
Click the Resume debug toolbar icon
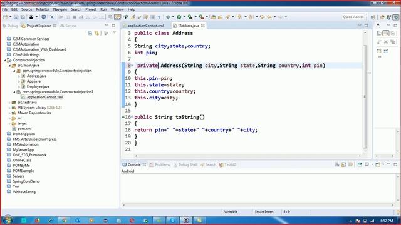[x=61, y=17]
